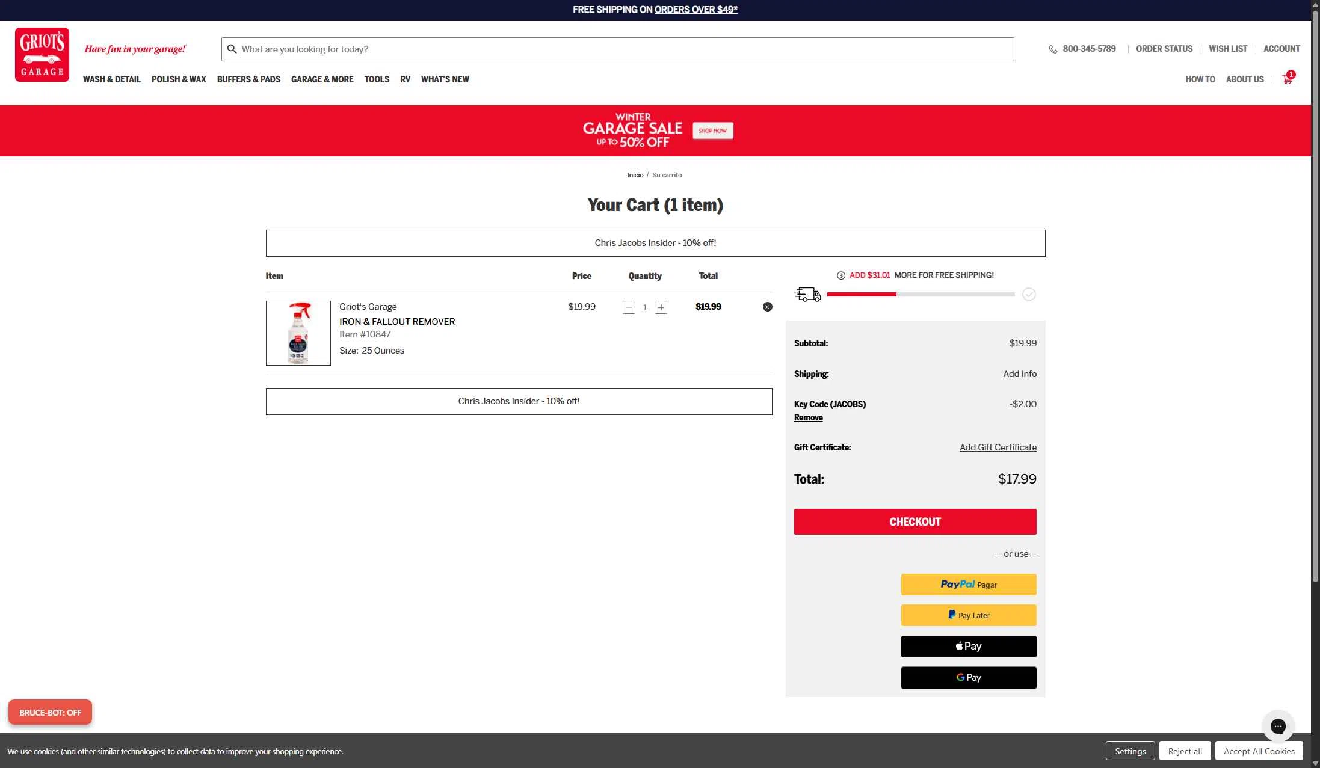Click the red CHECKOUT button
The height and width of the screenshot is (768, 1320).
coord(914,521)
